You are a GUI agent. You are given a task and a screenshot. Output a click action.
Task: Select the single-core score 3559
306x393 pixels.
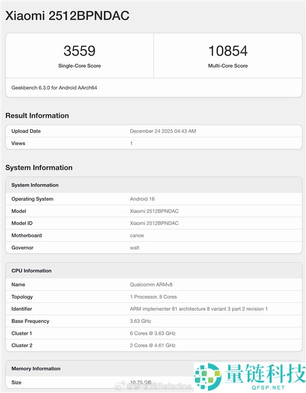[80, 51]
